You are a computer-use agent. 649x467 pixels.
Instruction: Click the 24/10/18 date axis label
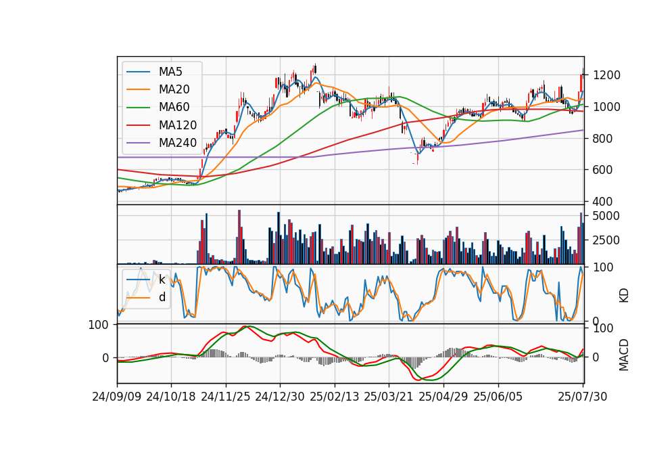pyautogui.click(x=171, y=397)
